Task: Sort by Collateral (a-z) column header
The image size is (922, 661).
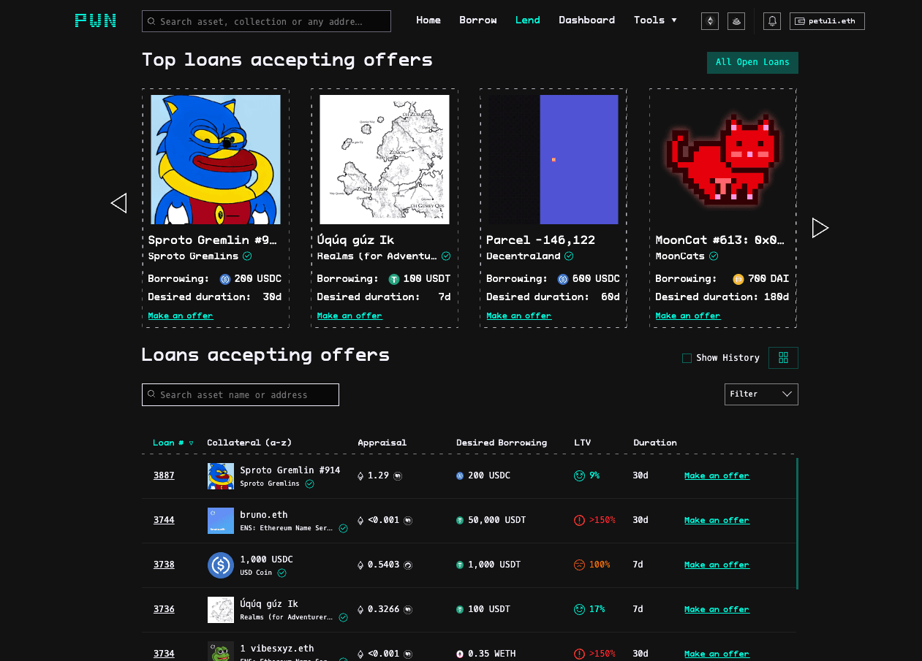Action: coord(249,443)
